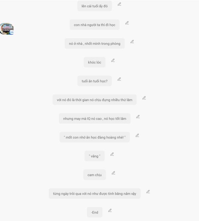Open the Zalo profile avatar thumbnail

point(7,29)
